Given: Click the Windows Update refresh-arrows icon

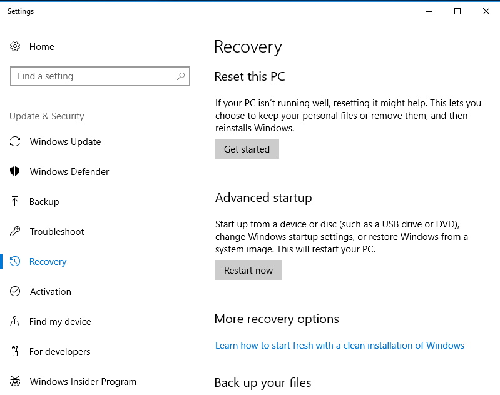Looking at the screenshot, I should point(15,141).
